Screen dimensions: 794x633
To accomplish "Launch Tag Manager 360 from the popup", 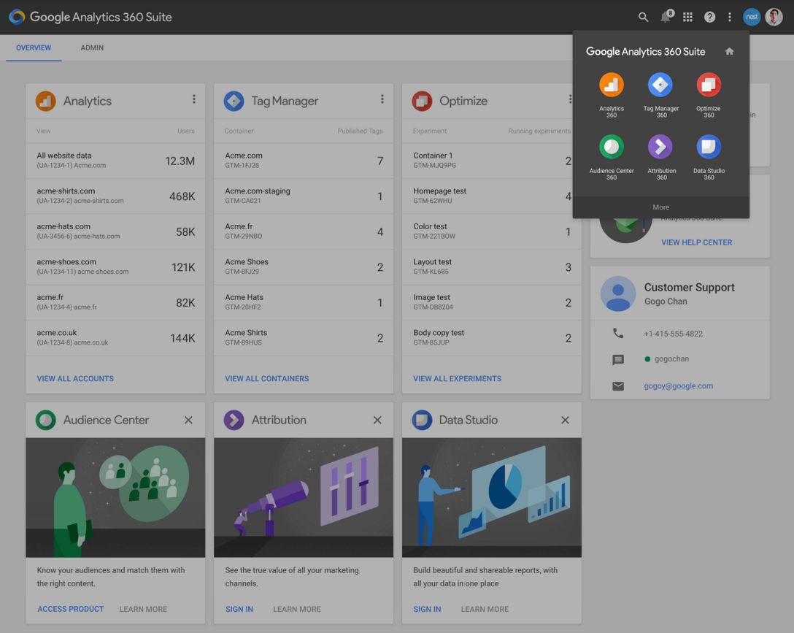I will [x=661, y=95].
